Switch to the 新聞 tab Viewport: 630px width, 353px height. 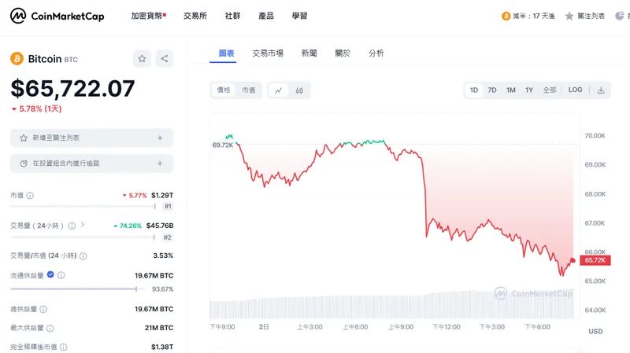tap(309, 53)
